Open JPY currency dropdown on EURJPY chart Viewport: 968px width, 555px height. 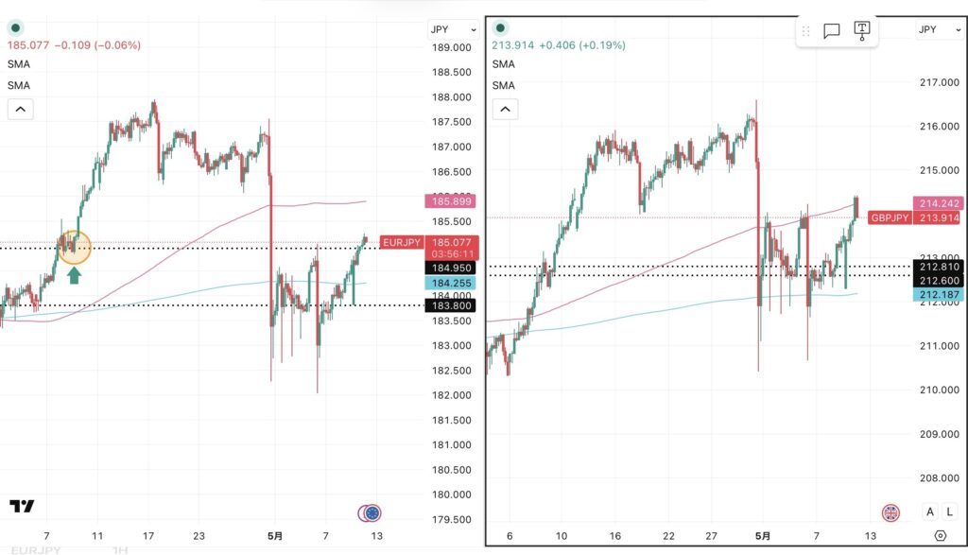click(453, 29)
